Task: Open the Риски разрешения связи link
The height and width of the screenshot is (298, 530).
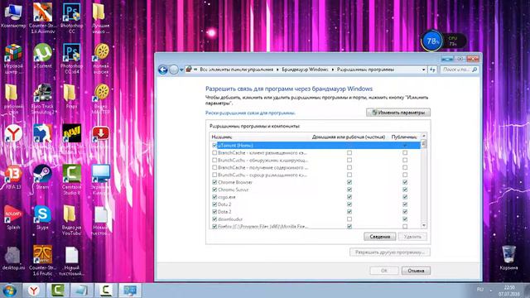Action: (x=250, y=113)
